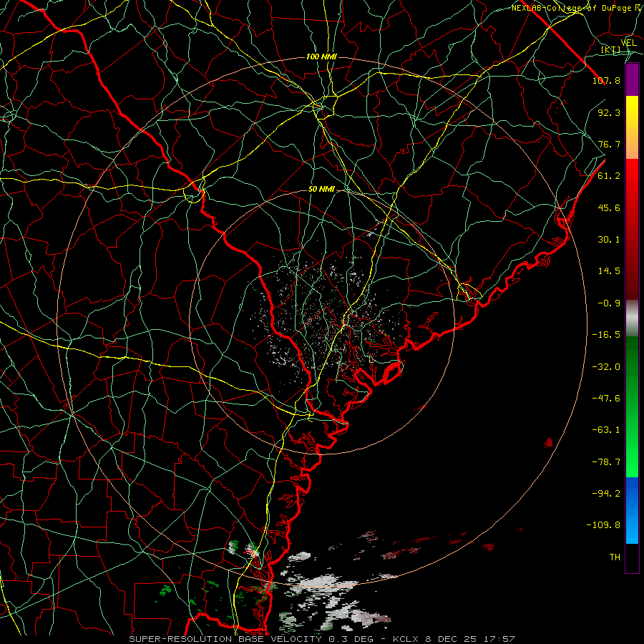Viewport: 644px width, 644px height.
Task: Click the VEL legend title
Action: pyautogui.click(x=629, y=43)
